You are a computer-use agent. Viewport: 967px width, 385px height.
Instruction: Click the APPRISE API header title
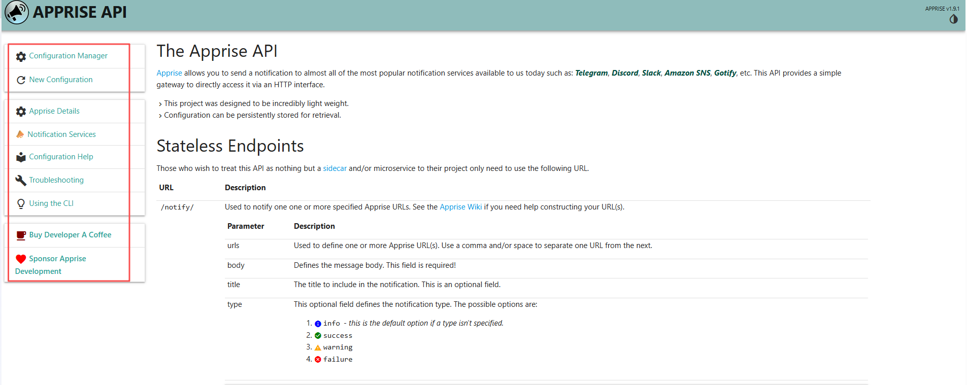pos(80,12)
